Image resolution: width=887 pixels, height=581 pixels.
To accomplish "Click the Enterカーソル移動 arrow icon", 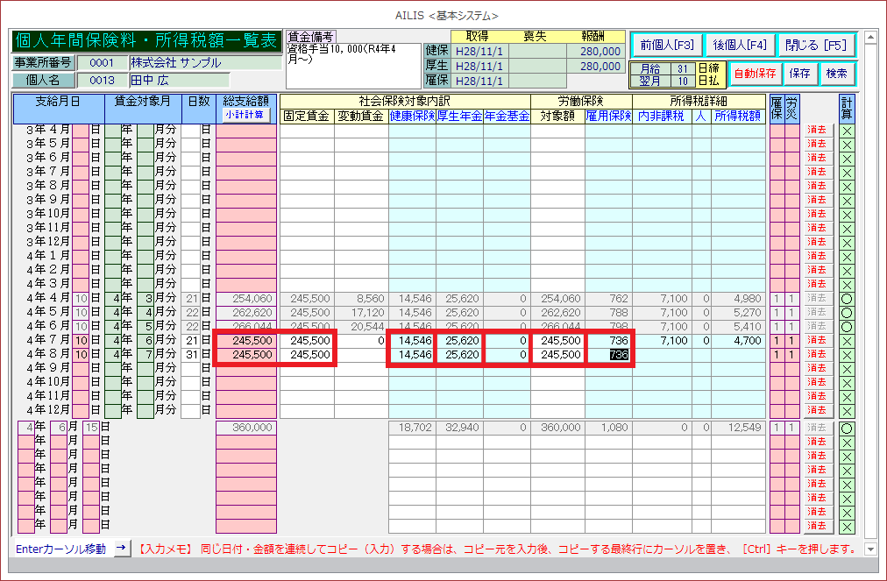I will tap(122, 549).
